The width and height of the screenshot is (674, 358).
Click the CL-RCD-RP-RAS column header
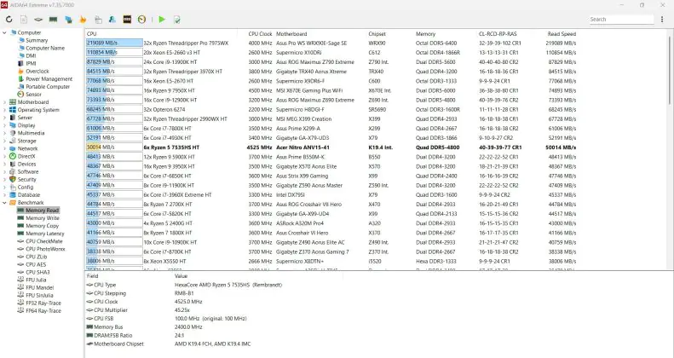click(498, 34)
